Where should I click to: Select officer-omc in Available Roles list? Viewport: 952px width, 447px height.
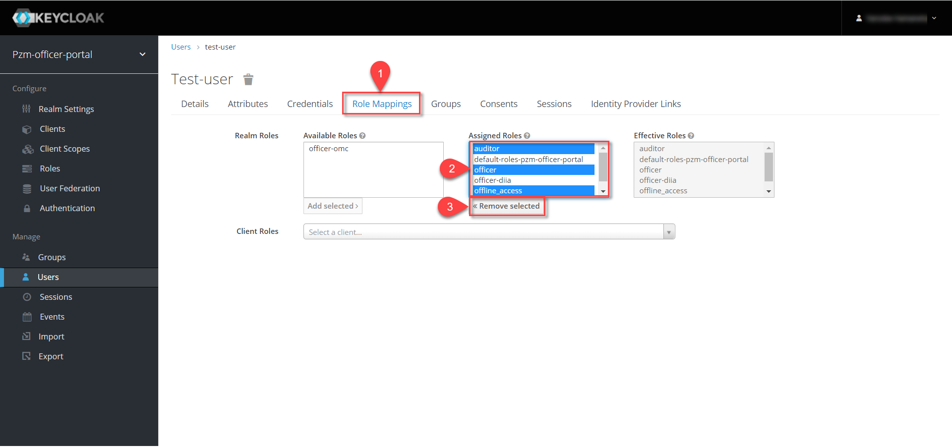329,149
